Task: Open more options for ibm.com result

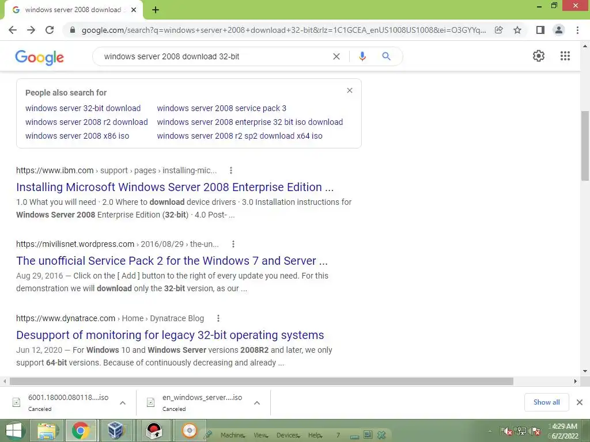Action: click(x=231, y=170)
